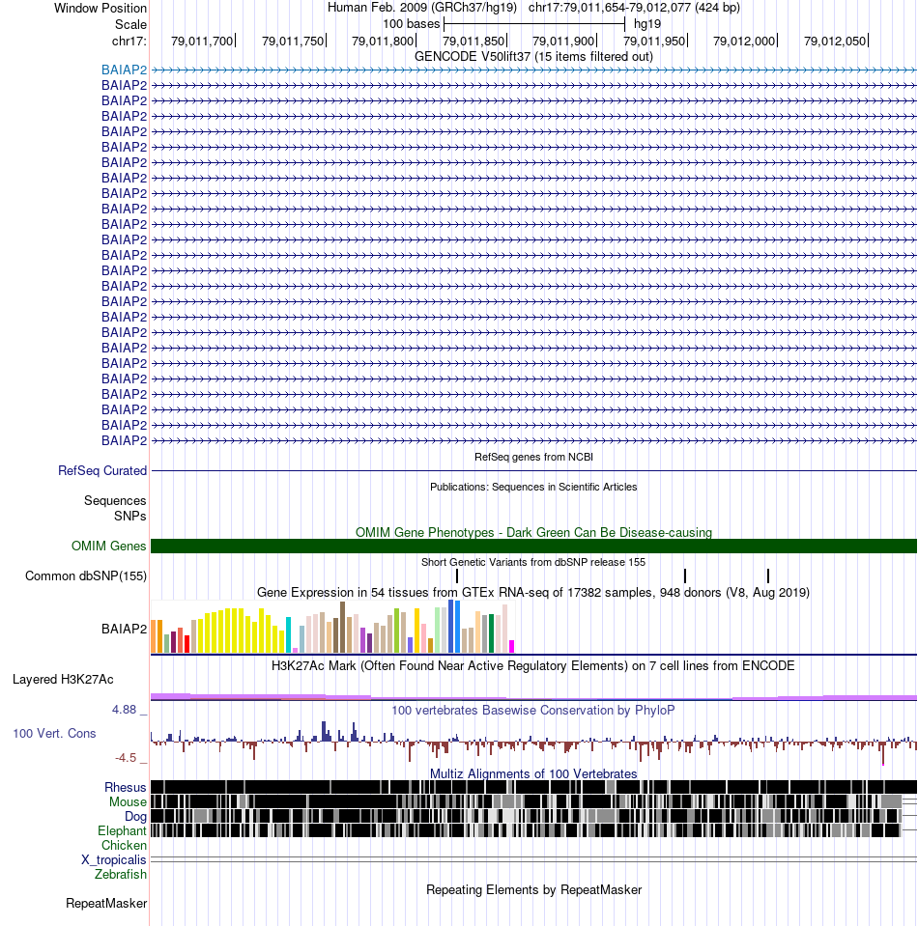This screenshot has height=926, width=918.
Task: Click the Sequences track label
Action: (x=115, y=501)
